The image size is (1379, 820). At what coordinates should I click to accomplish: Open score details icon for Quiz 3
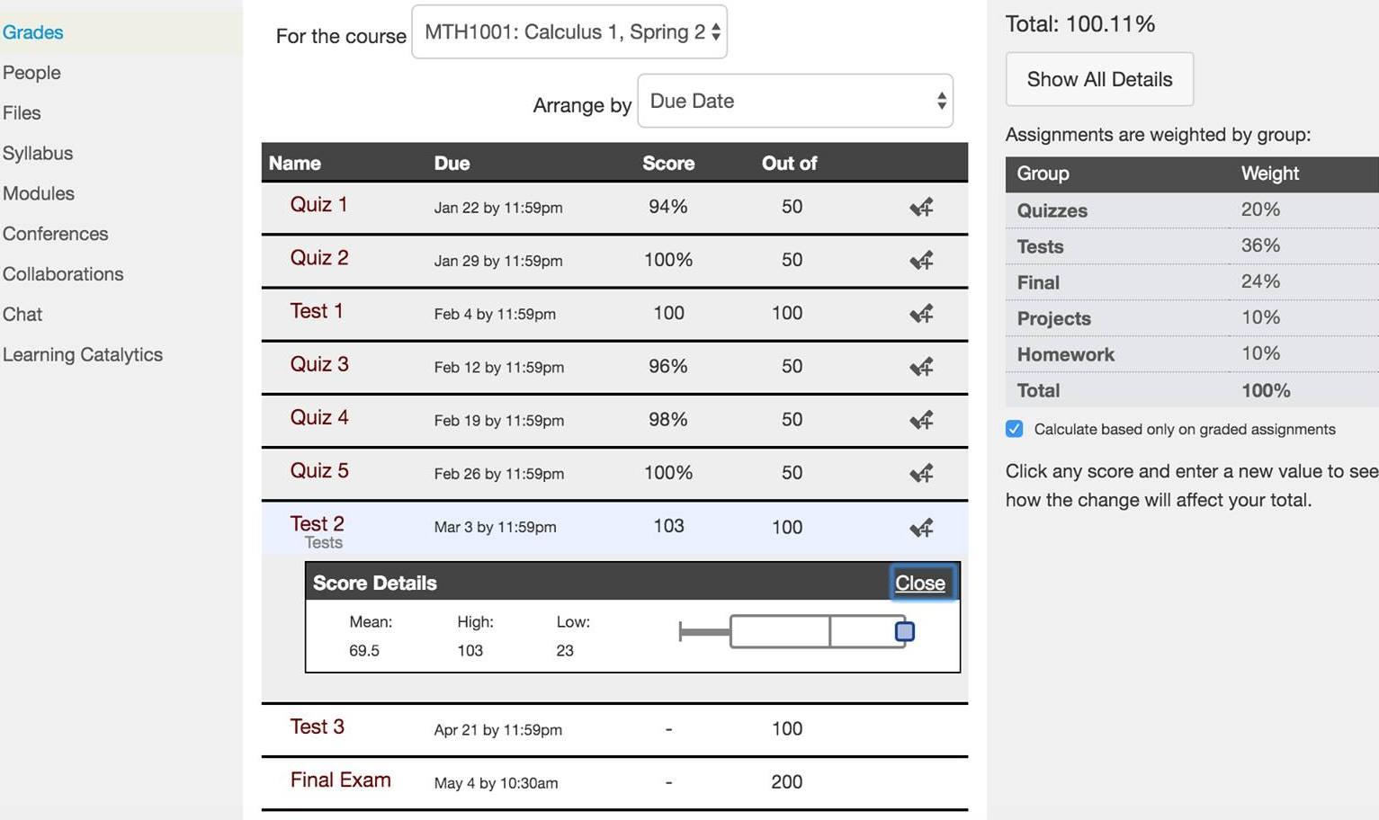(921, 367)
